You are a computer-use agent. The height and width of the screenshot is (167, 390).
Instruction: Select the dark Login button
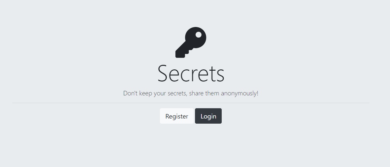coord(208,116)
